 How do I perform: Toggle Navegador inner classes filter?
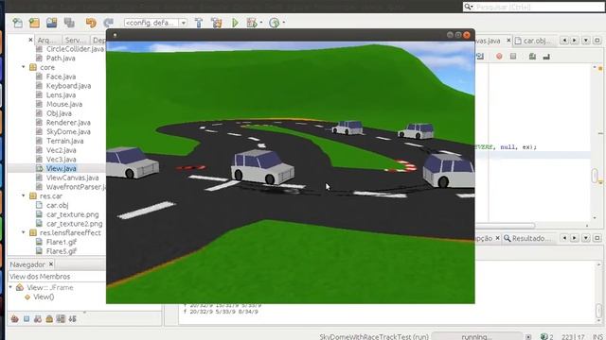61,319
